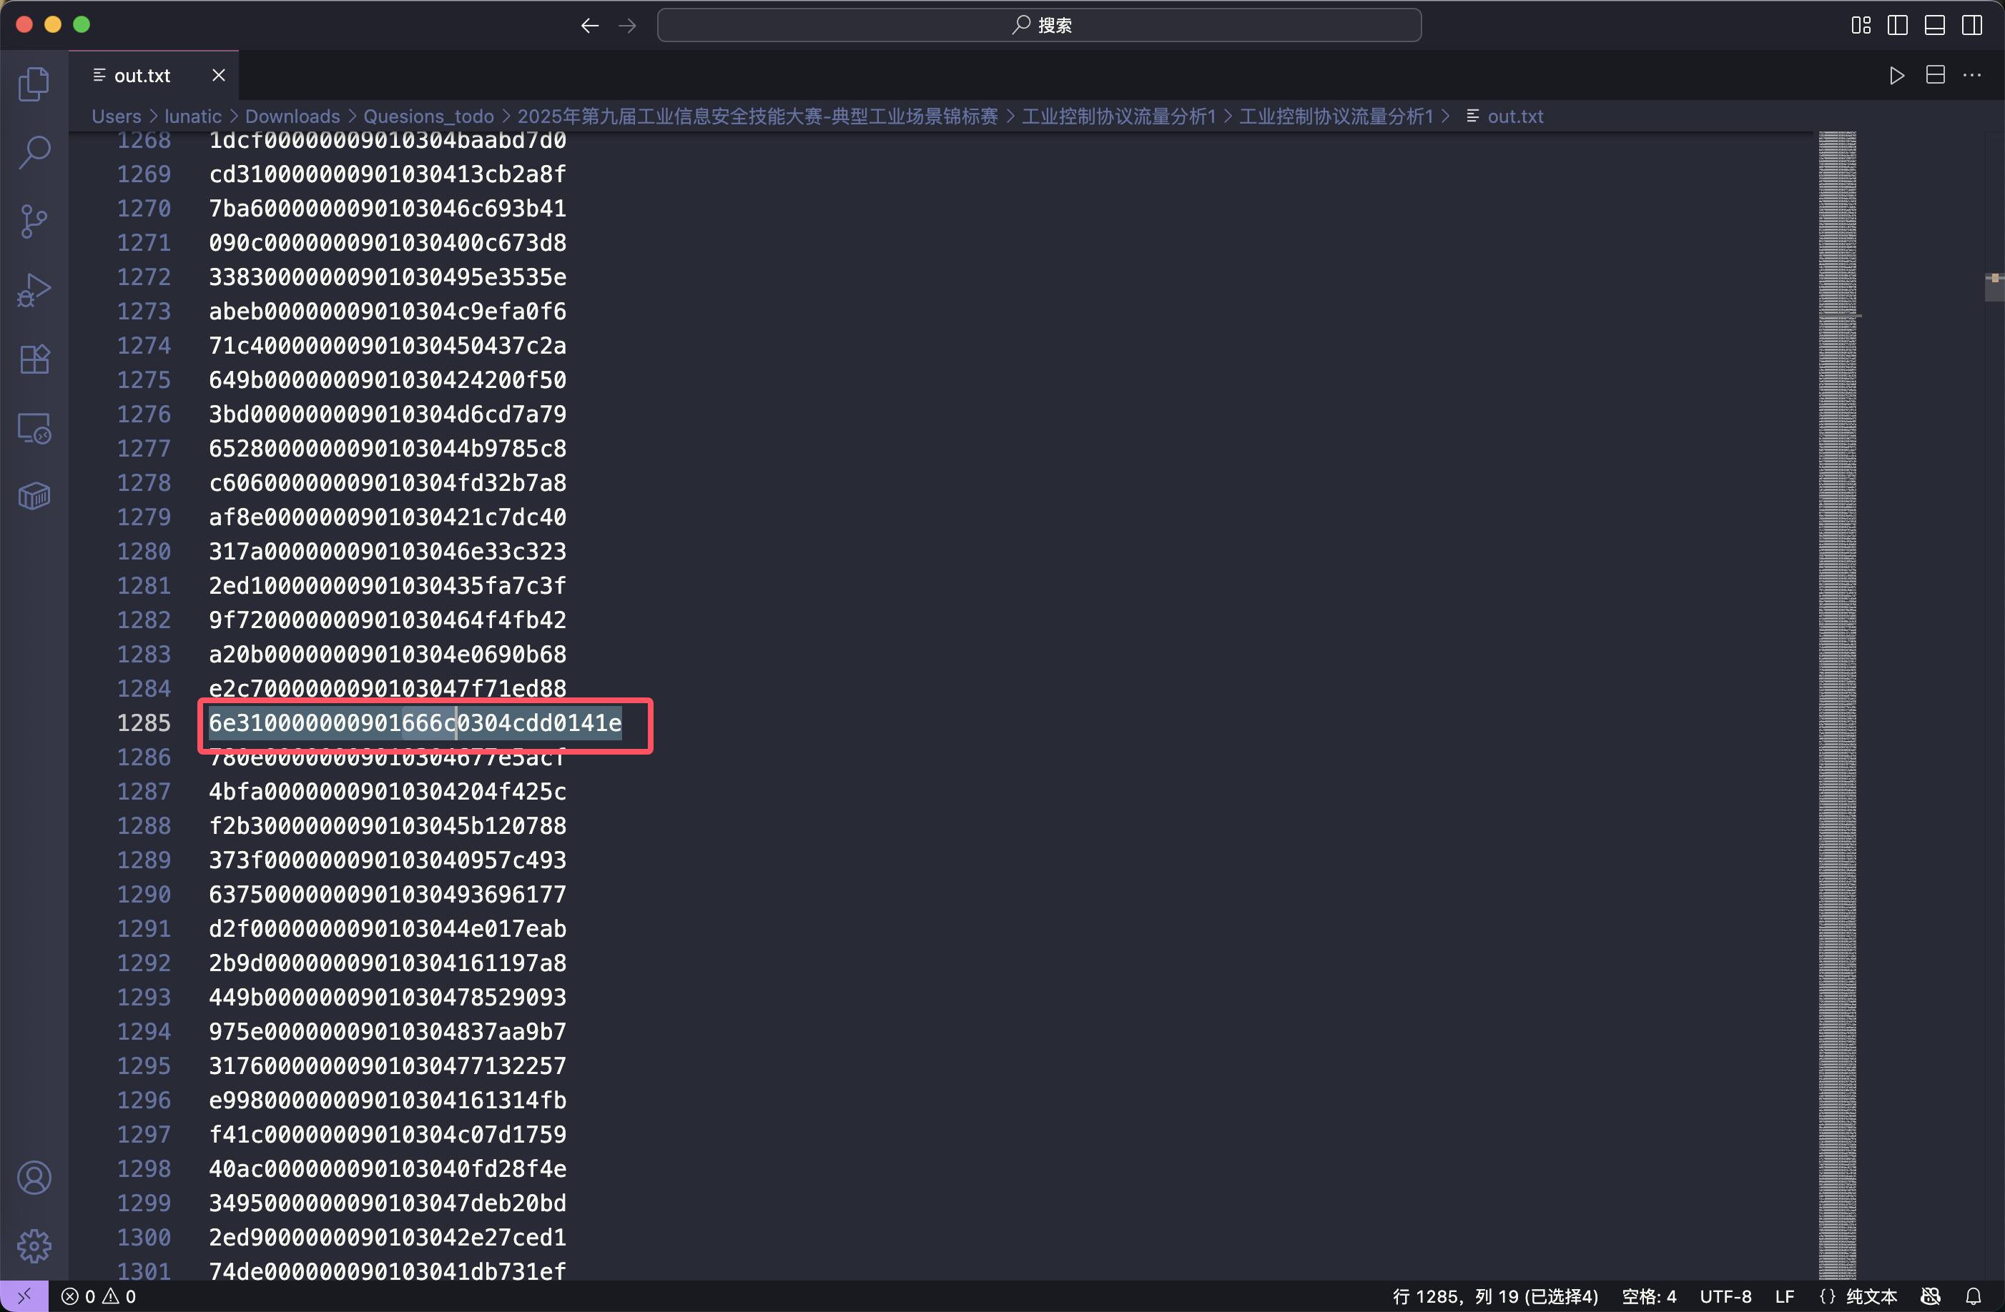Go forward with the right arrow
This screenshot has height=1312, width=2005.
628,25
